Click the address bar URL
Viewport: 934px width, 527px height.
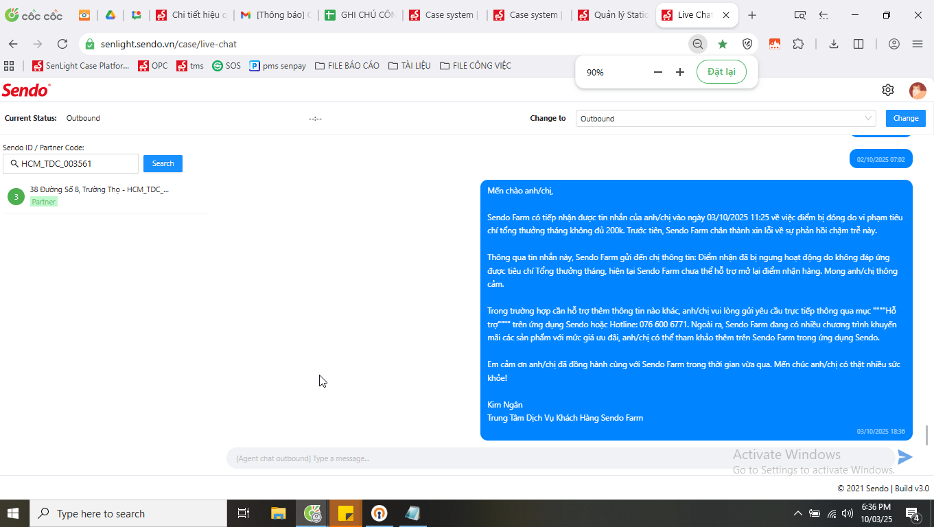pyautogui.click(x=169, y=44)
